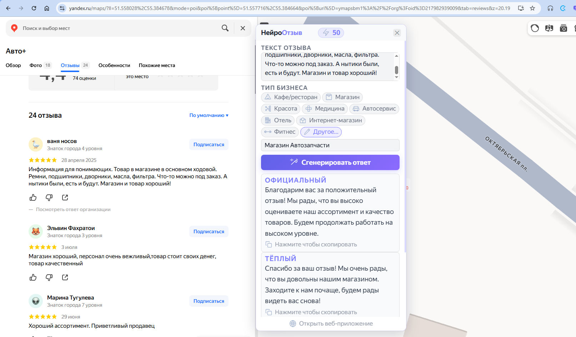The width and height of the screenshot is (576, 337).
Task: Share the review by ваня носов
Action: click(x=65, y=198)
